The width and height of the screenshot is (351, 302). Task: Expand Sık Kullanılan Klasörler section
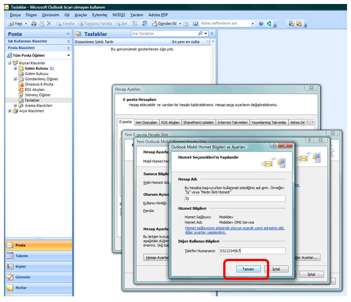click(x=69, y=41)
